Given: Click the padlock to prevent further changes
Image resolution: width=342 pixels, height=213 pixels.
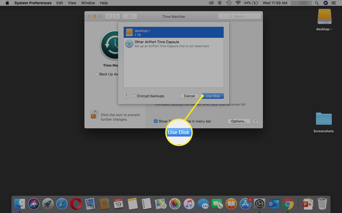Looking at the screenshot, I should point(94,115).
